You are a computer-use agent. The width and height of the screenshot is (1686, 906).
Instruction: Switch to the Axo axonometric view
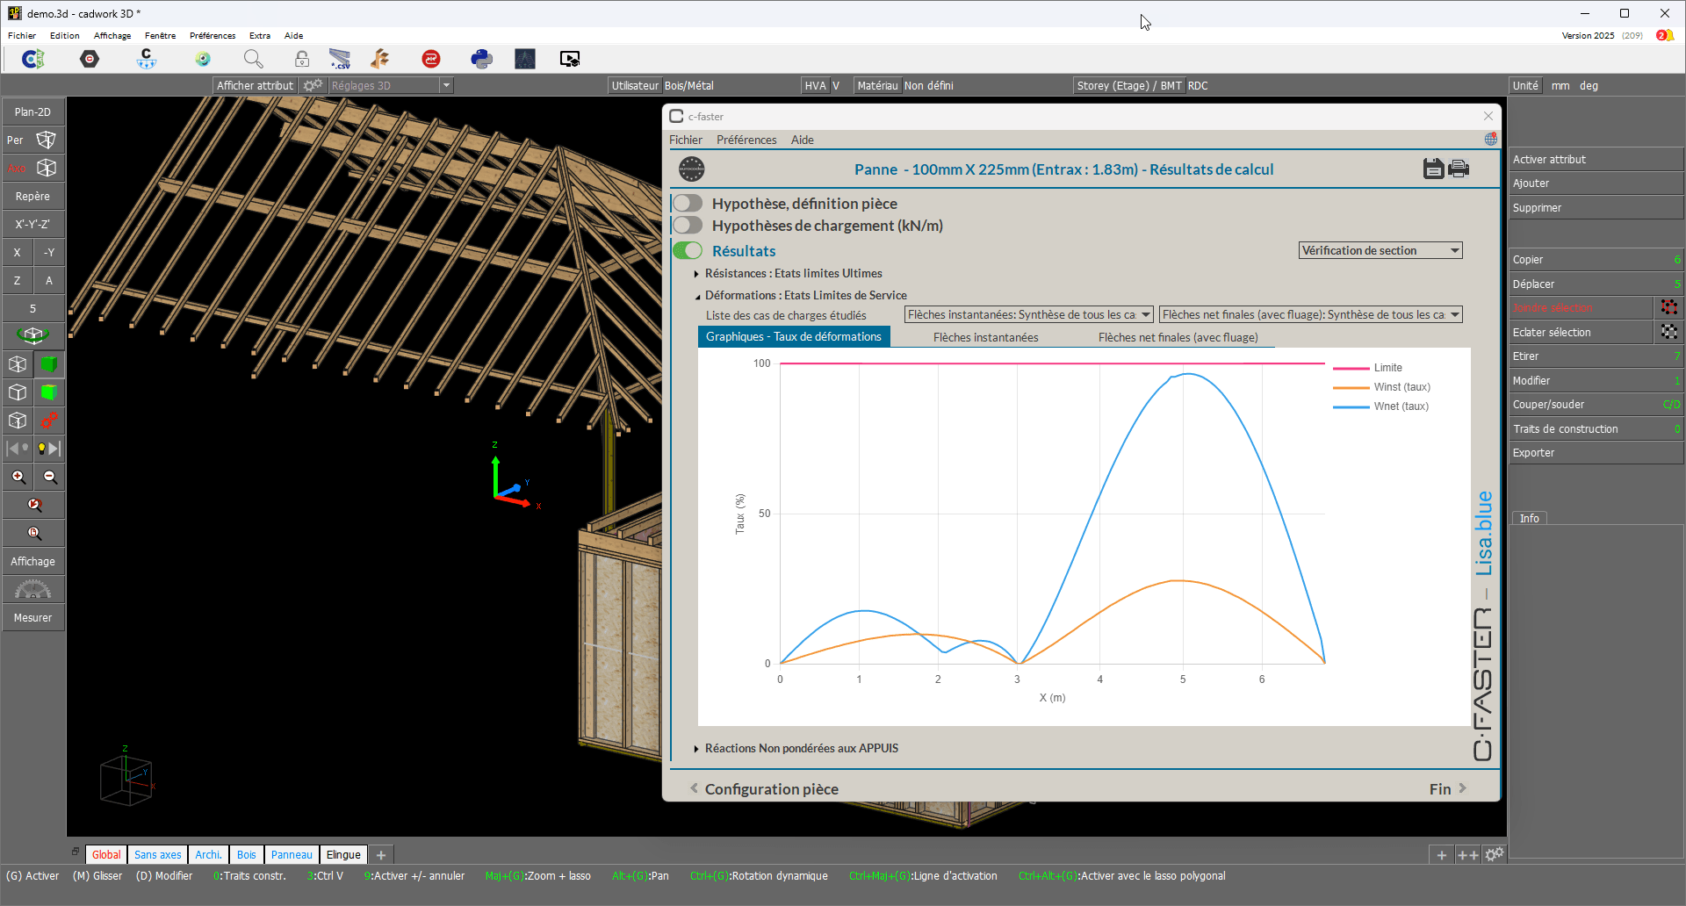32,168
